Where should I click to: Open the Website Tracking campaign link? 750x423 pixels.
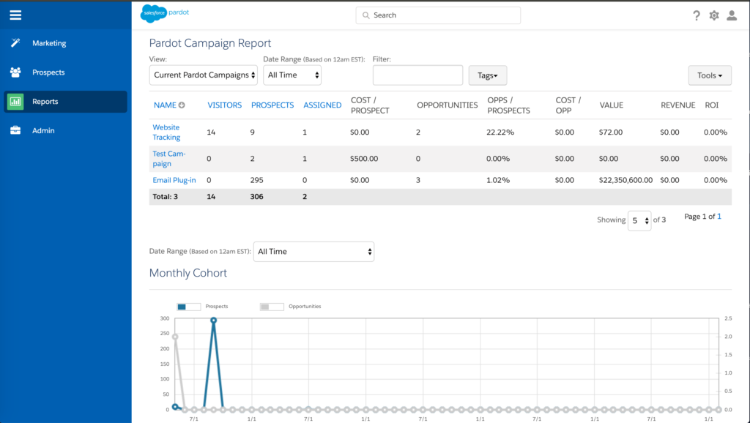pos(166,132)
